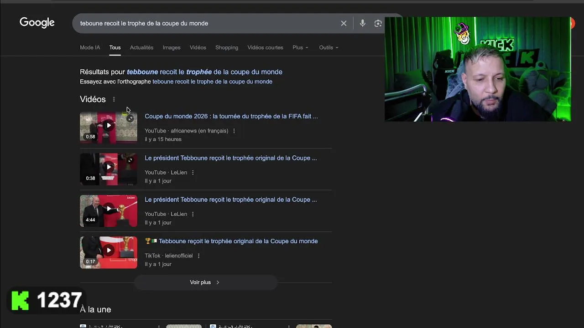This screenshot has width=584, height=328.
Task: Click the green Kick logo overlay
Action: tap(20, 301)
